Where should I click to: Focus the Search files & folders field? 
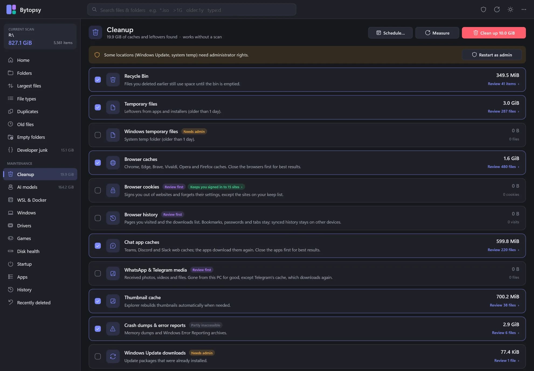click(192, 10)
